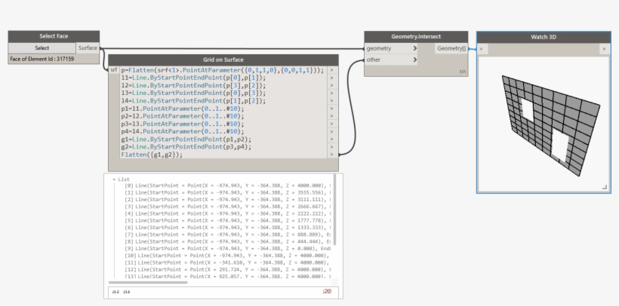Expand the other input port chevron
This screenshot has width=619, height=306.
414,60
